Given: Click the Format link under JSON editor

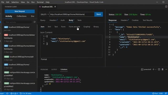Looking at the screenshot, I should click(x=44, y=59).
